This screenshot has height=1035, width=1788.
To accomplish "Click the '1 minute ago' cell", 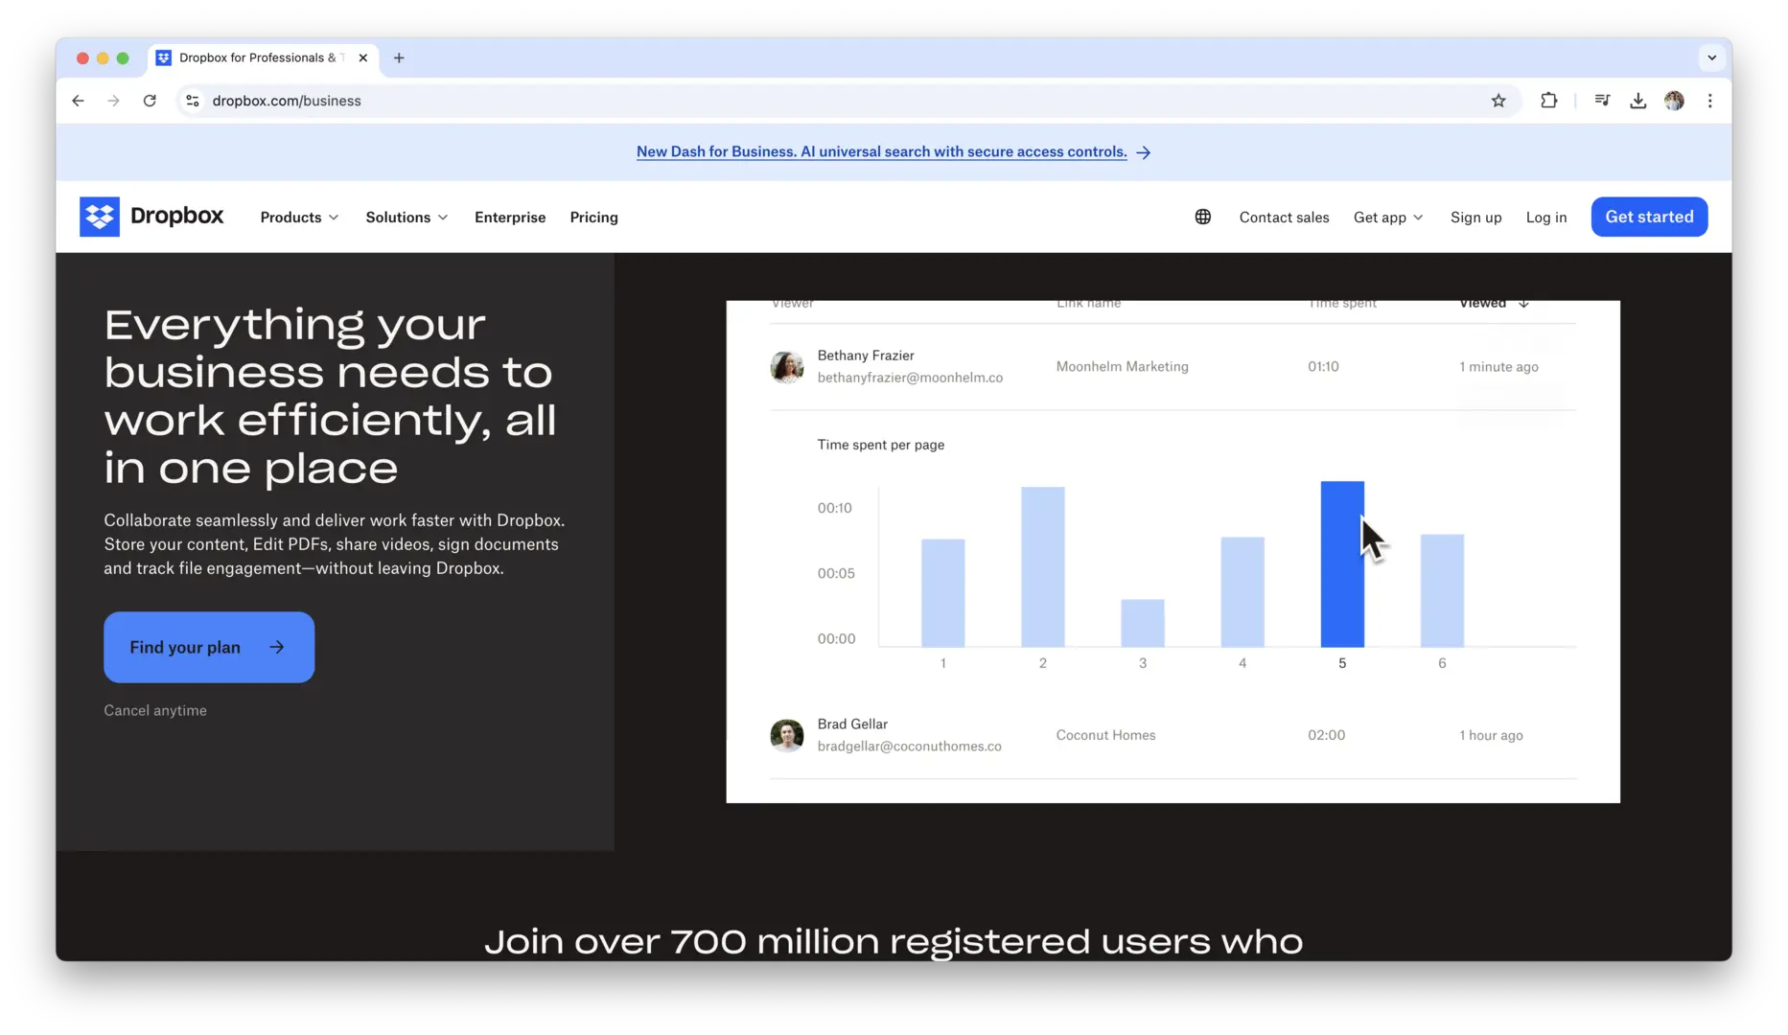I will coord(1498,366).
